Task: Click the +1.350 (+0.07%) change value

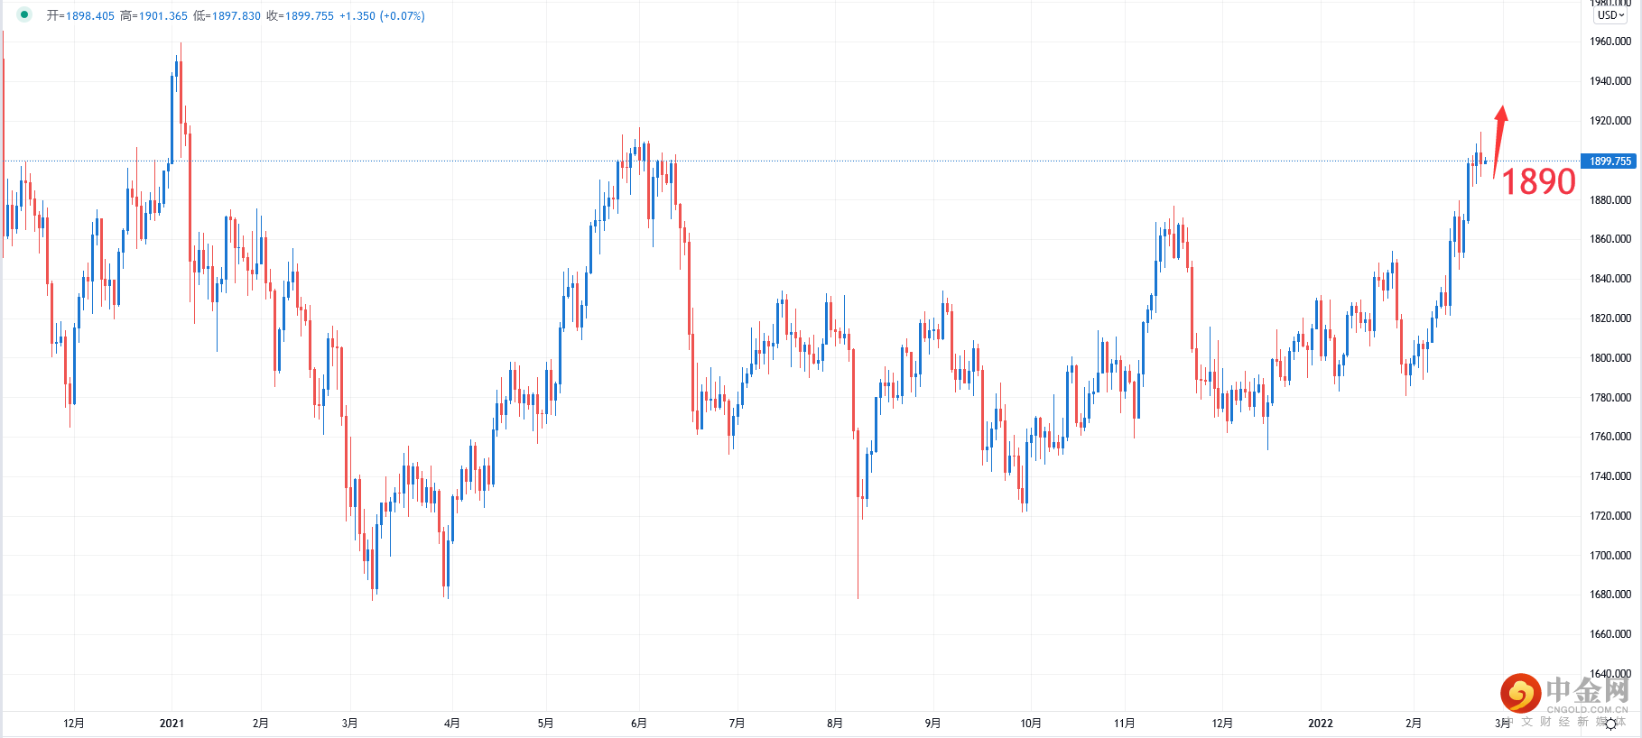Action: (x=382, y=15)
